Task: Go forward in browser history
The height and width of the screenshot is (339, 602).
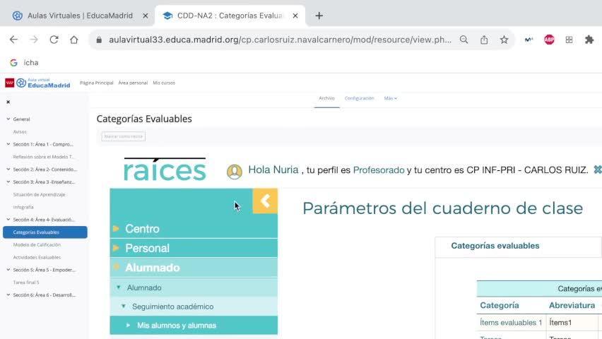Action: point(34,40)
